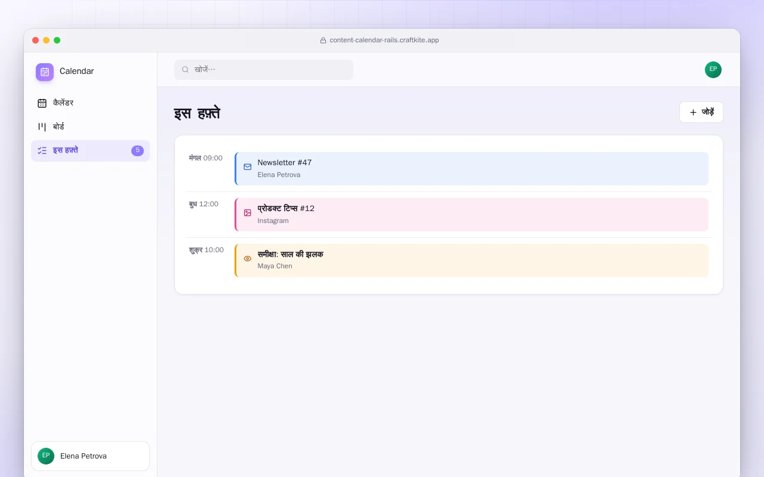Click the eye icon on समीक्षा: साल की झलक
Screen dimensions: 764x477
[x=248, y=259]
